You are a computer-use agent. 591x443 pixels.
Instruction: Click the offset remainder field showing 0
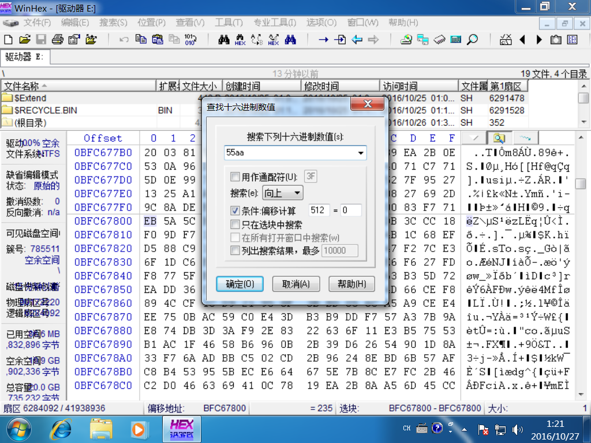[350, 210]
